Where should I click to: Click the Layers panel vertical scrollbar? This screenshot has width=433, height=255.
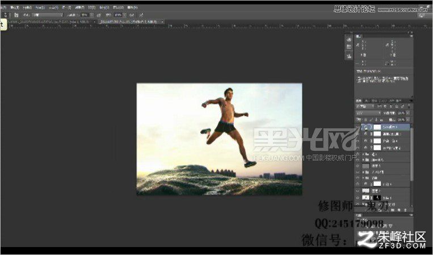click(x=412, y=154)
